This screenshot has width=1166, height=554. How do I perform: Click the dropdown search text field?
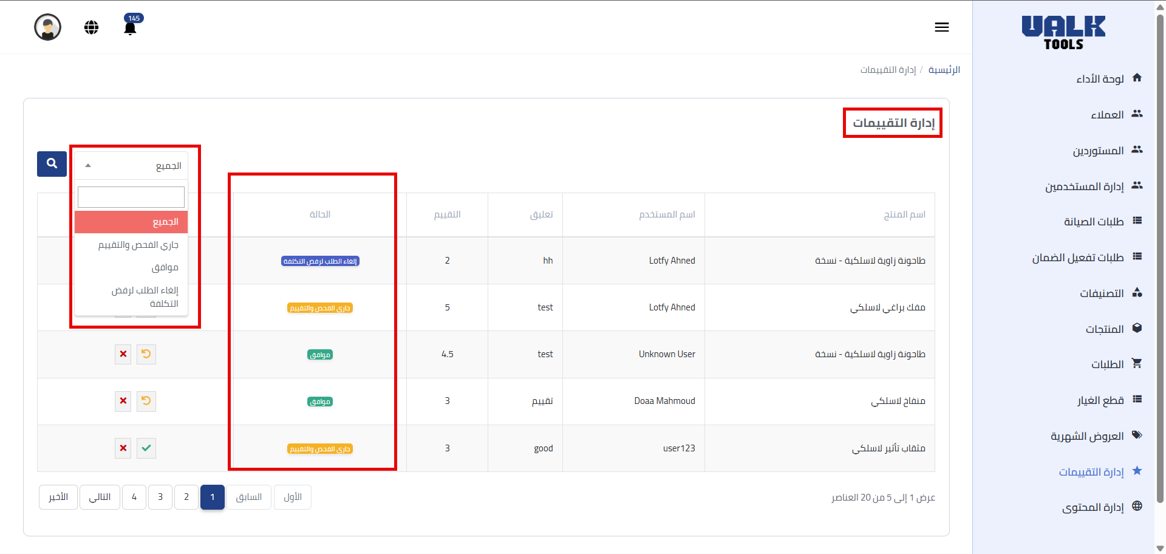[x=131, y=197]
